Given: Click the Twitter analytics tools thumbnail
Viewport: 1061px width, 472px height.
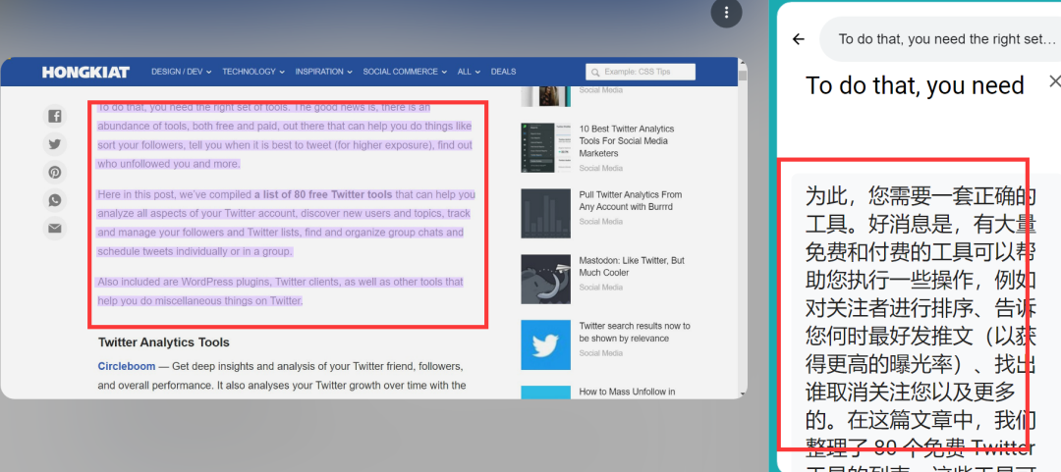Looking at the screenshot, I should (x=545, y=147).
